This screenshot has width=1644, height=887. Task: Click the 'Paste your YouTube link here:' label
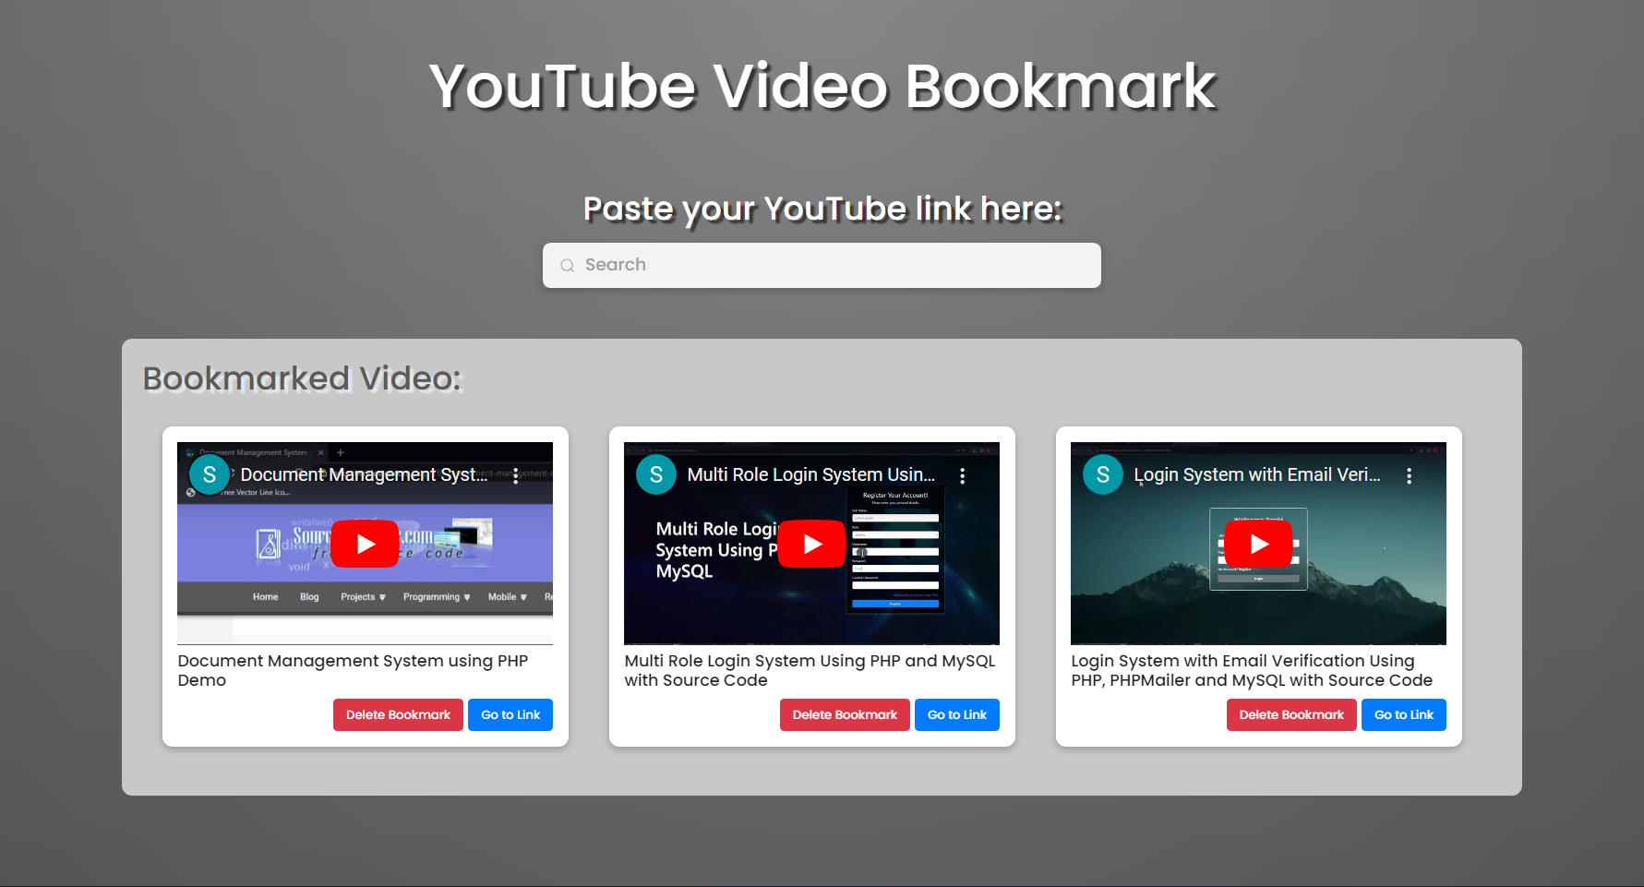[x=822, y=210]
